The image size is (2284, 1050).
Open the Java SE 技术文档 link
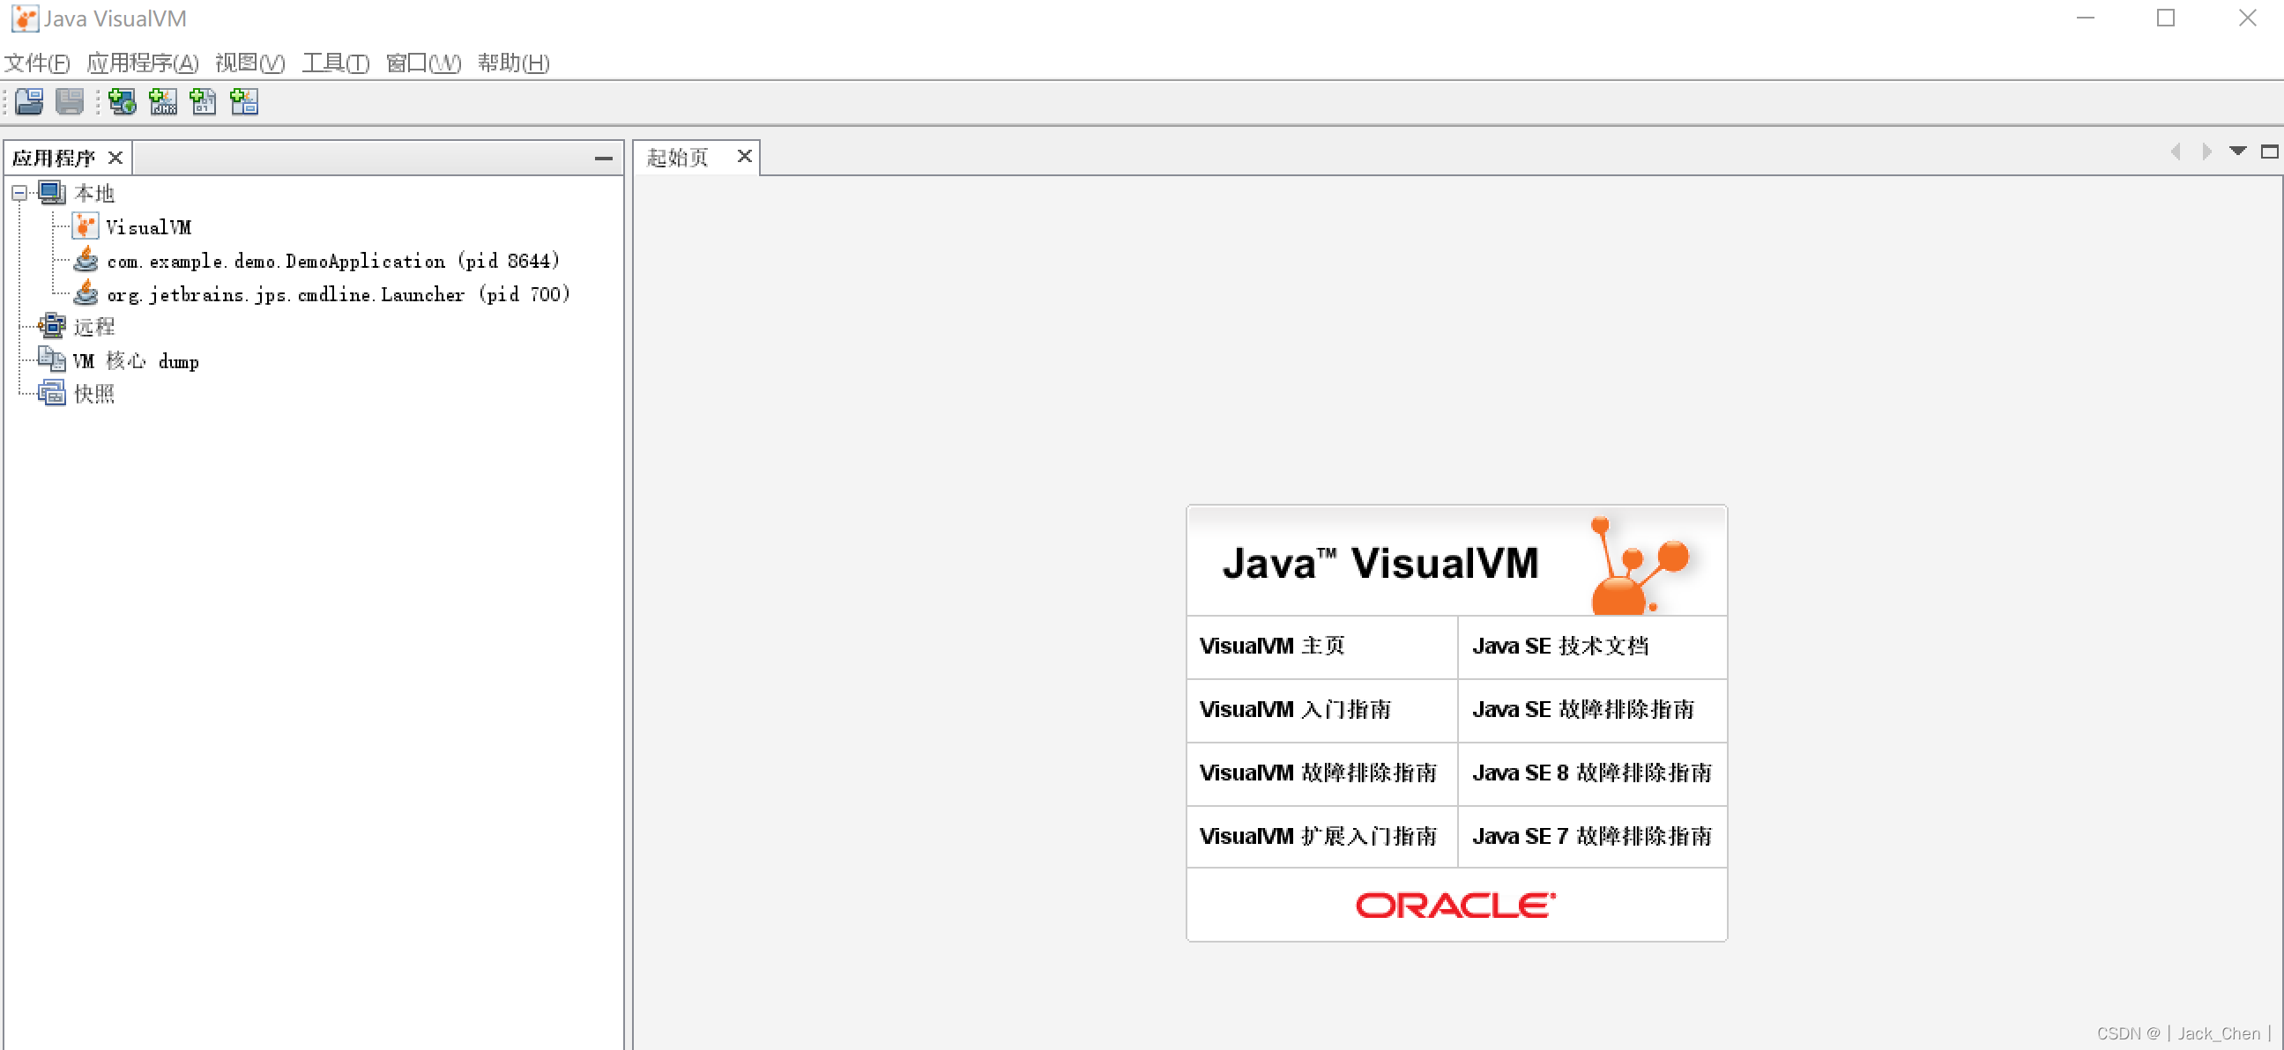pyautogui.click(x=1559, y=646)
